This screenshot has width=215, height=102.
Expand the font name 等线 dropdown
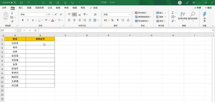(46, 15)
